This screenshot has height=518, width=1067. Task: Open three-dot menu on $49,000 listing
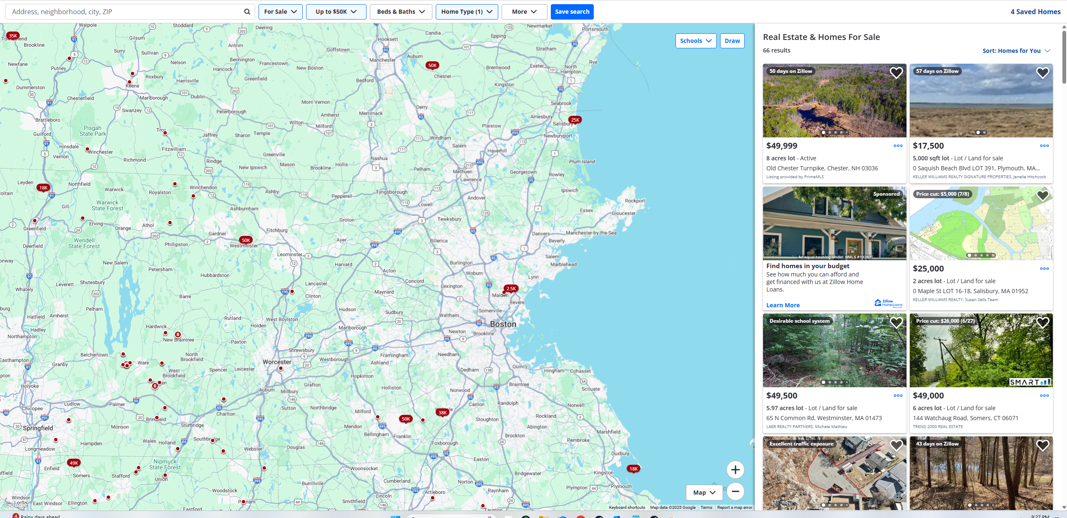click(x=1044, y=396)
